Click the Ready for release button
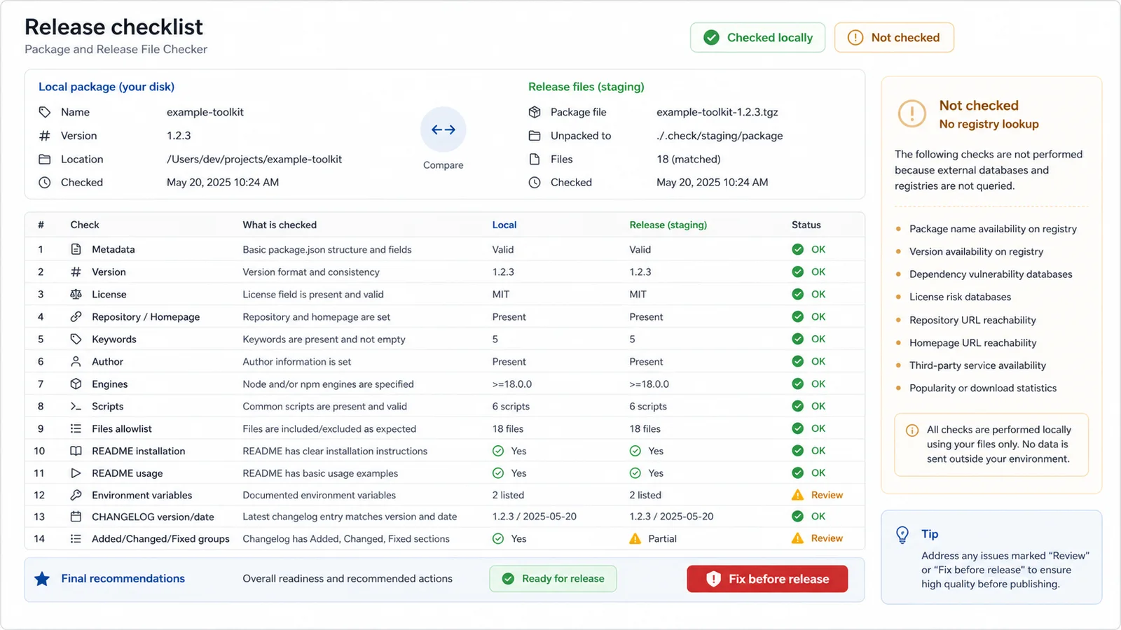The width and height of the screenshot is (1121, 630). click(553, 579)
